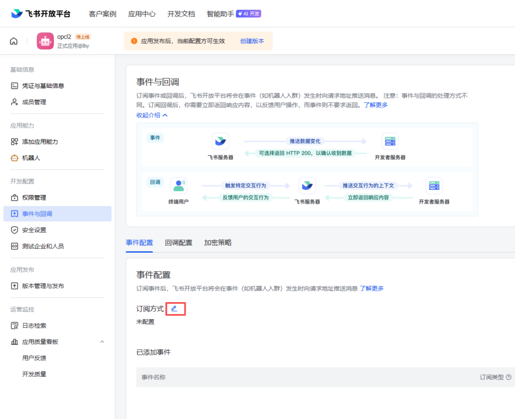Go to 权限管理 page
This screenshot has width=515, height=419.
pyautogui.click(x=34, y=197)
